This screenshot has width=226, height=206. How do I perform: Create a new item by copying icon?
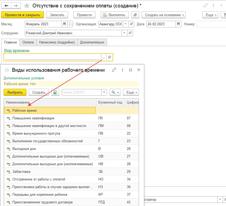pos(55,92)
